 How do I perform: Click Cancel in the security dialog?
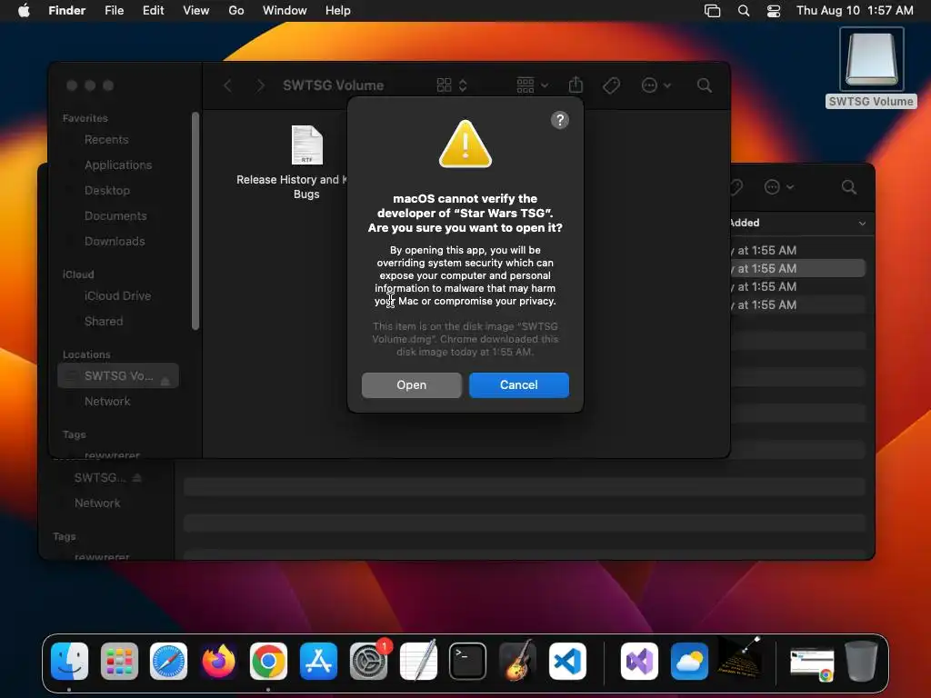(x=518, y=384)
